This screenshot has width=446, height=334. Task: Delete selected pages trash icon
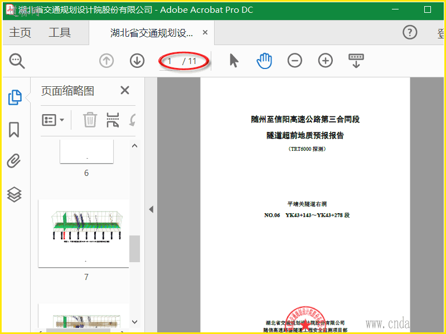pos(90,120)
